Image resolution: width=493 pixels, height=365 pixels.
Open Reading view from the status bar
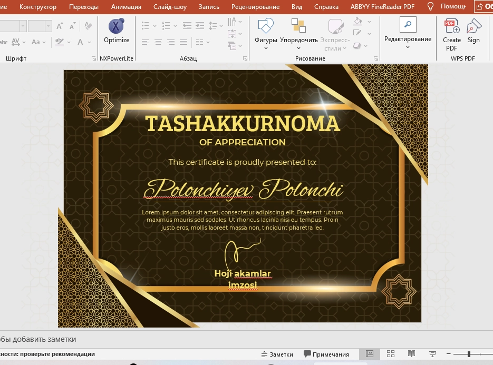(x=411, y=353)
